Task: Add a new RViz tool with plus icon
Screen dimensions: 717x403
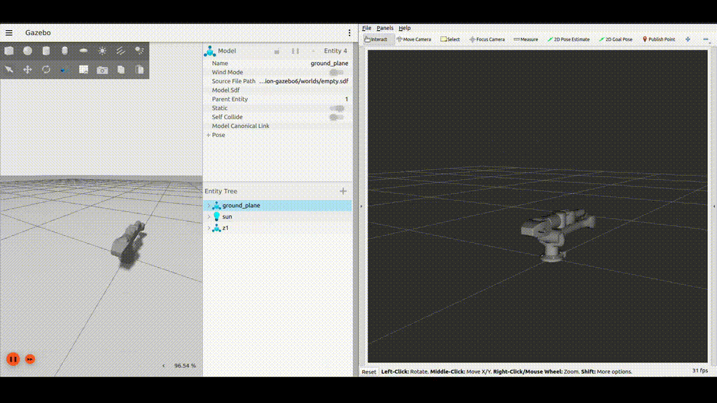Action: tap(688, 39)
